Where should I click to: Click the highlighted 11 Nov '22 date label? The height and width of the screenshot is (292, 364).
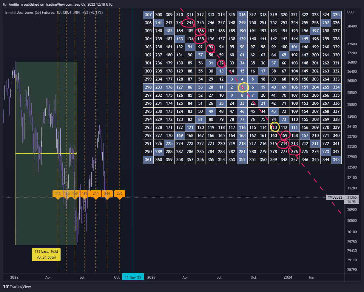point(133,277)
